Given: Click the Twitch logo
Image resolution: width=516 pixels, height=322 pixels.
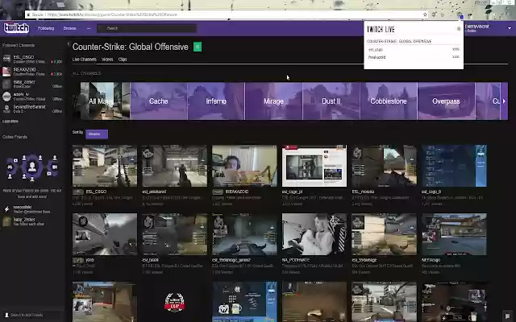Looking at the screenshot, I should click(16, 28).
